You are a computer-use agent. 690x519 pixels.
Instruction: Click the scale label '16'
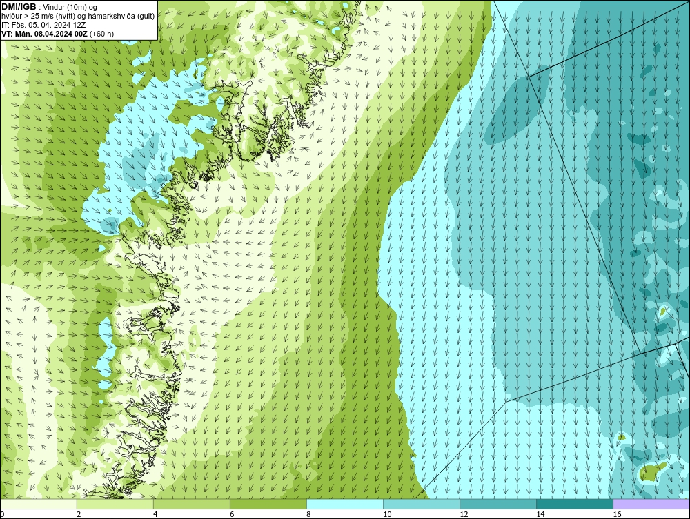[x=617, y=514]
